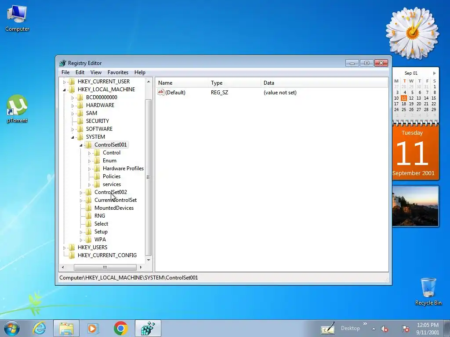Select the ControlSet001 tree label
Screen dimensions: 450x337
(110, 145)
